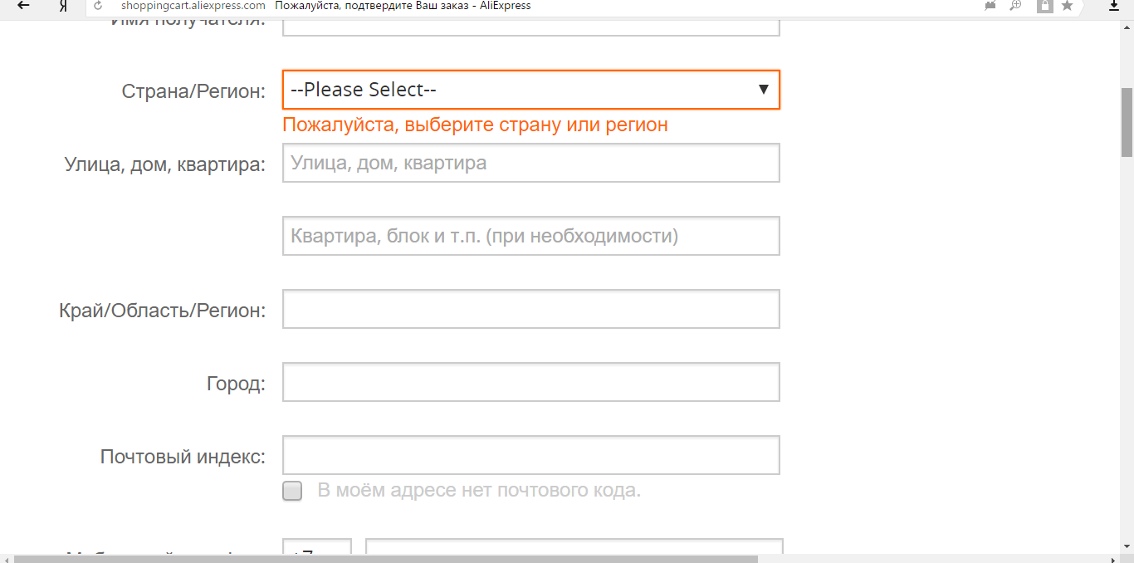
Task: Open the Yandex home button
Action: (x=63, y=6)
